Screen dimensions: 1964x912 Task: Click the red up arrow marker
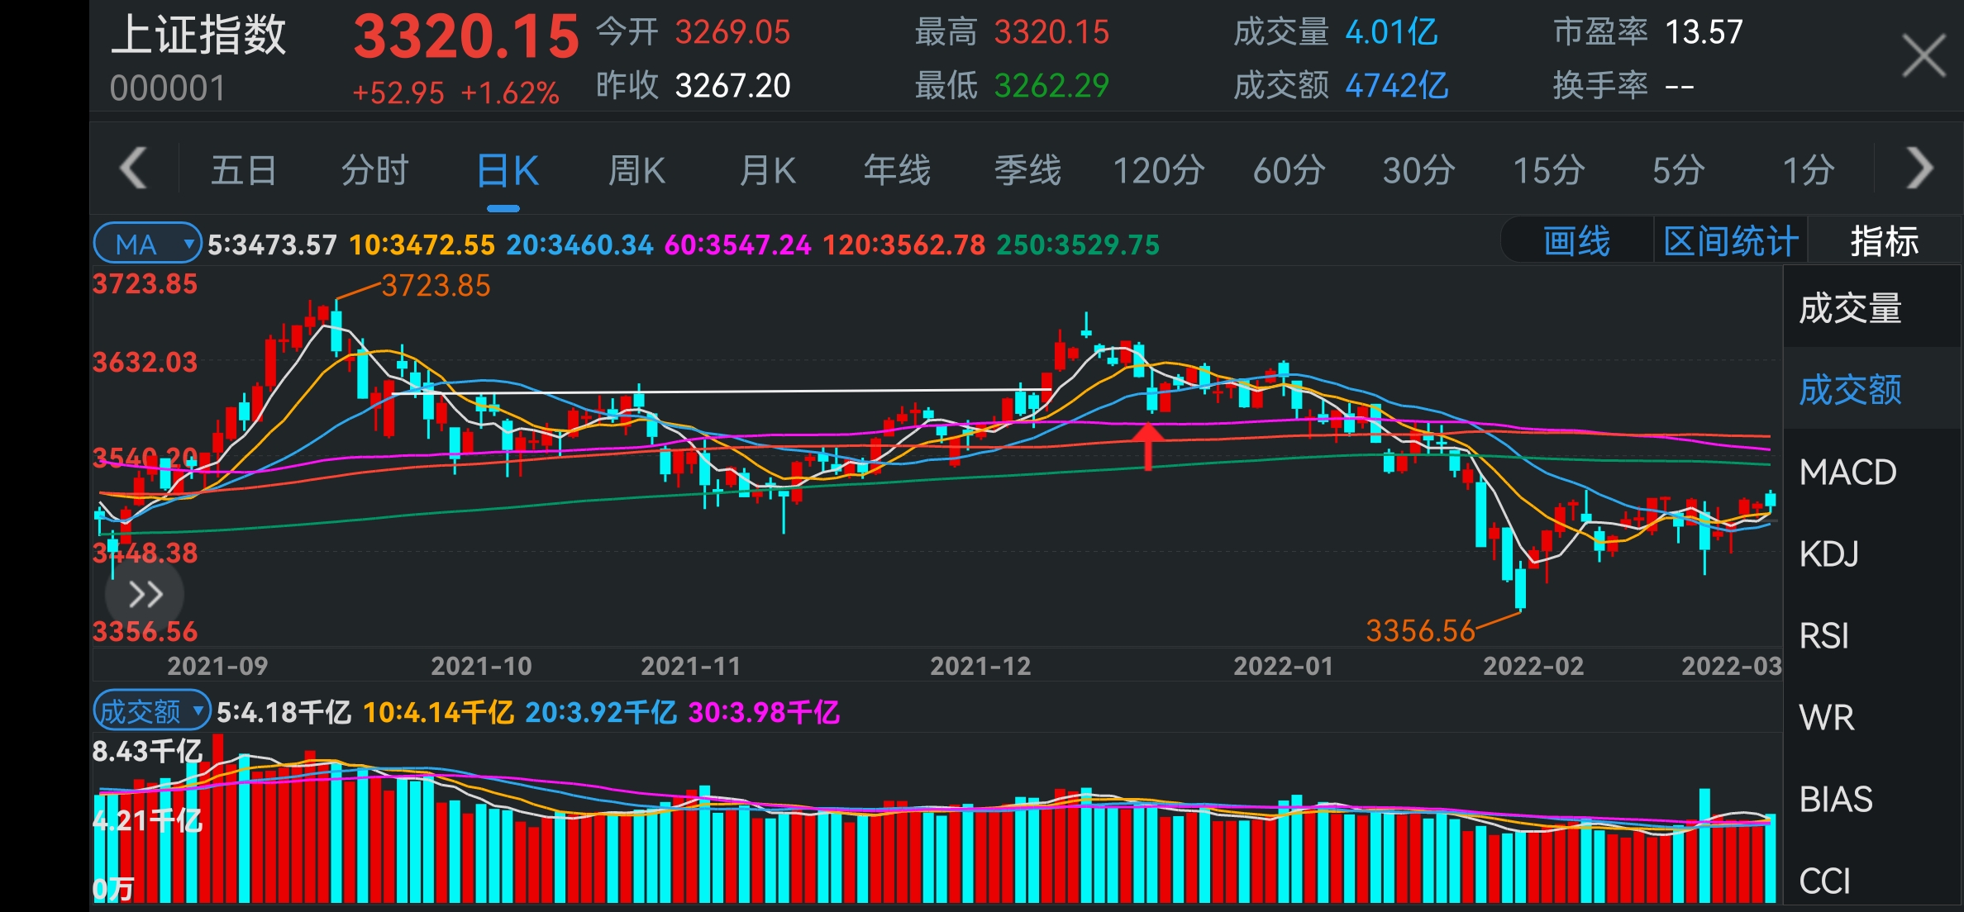(x=1147, y=446)
